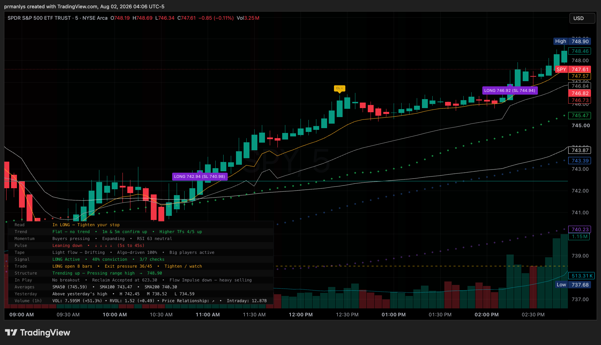Click the 745.00 price axis label
The height and width of the screenshot is (345, 601).
581,125
